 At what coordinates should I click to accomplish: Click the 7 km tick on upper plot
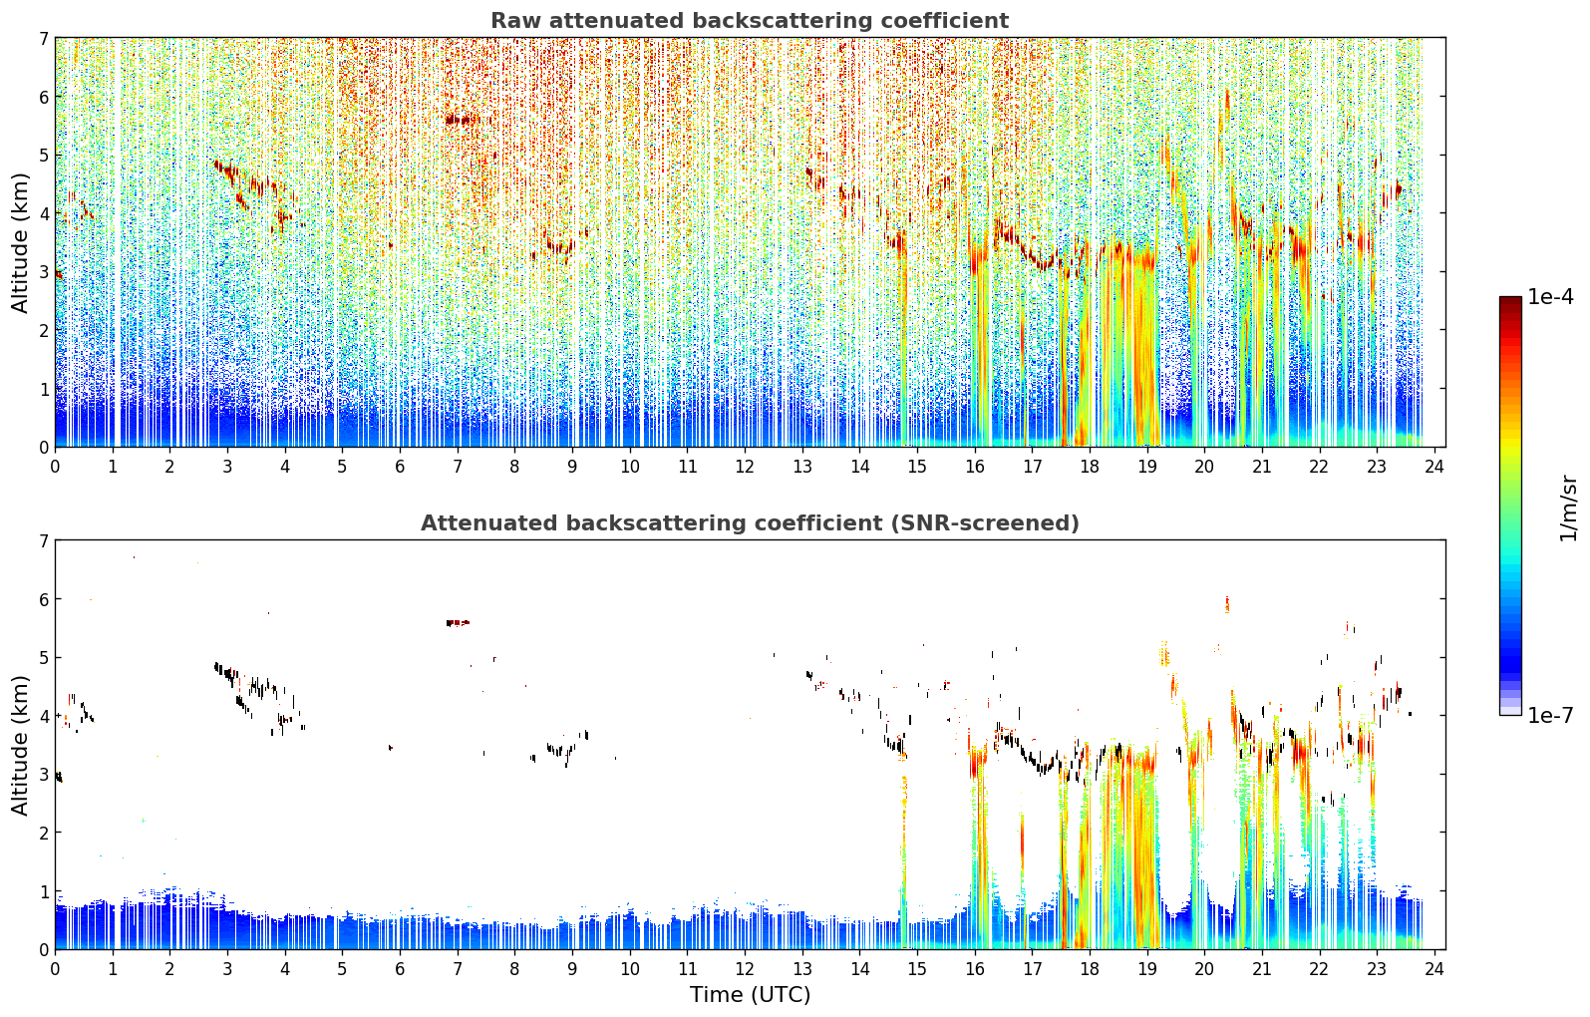pyautogui.click(x=43, y=38)
